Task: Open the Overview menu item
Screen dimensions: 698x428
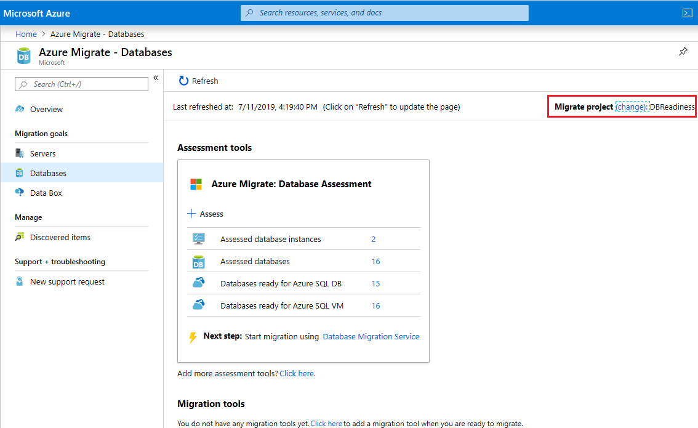Action: click(46, 109)
